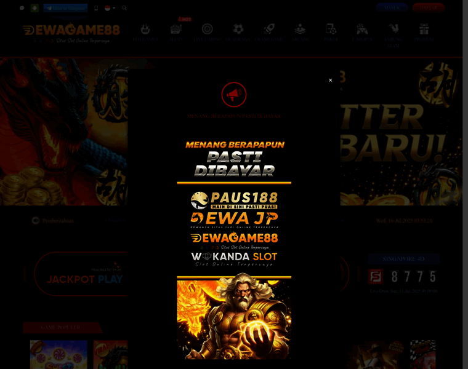Click the red megaphone announcement icon
468x369 pixels.
234,95
